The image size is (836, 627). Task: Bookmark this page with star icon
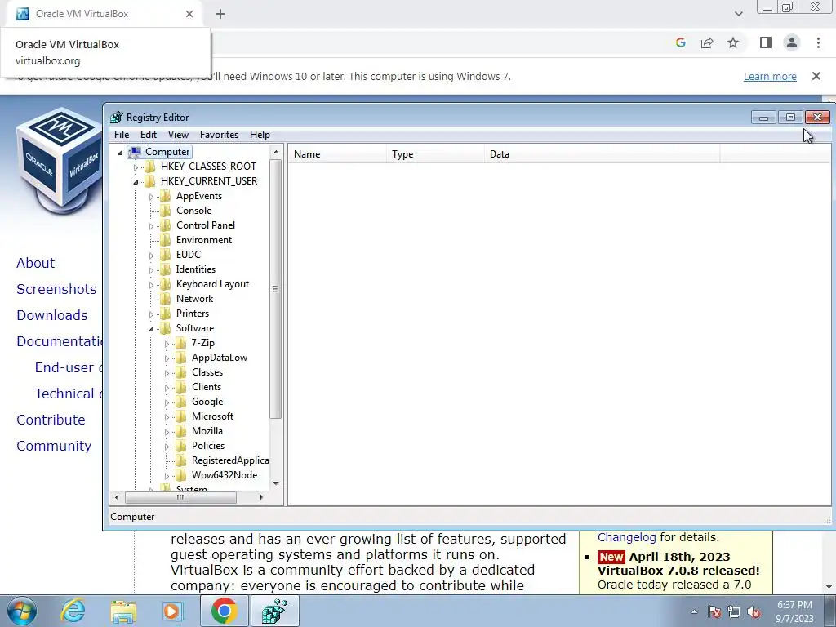coord(733,42)
